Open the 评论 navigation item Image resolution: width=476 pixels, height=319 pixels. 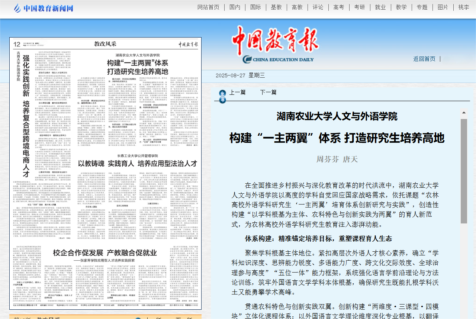pyautogui.click(x=318, y=7)
